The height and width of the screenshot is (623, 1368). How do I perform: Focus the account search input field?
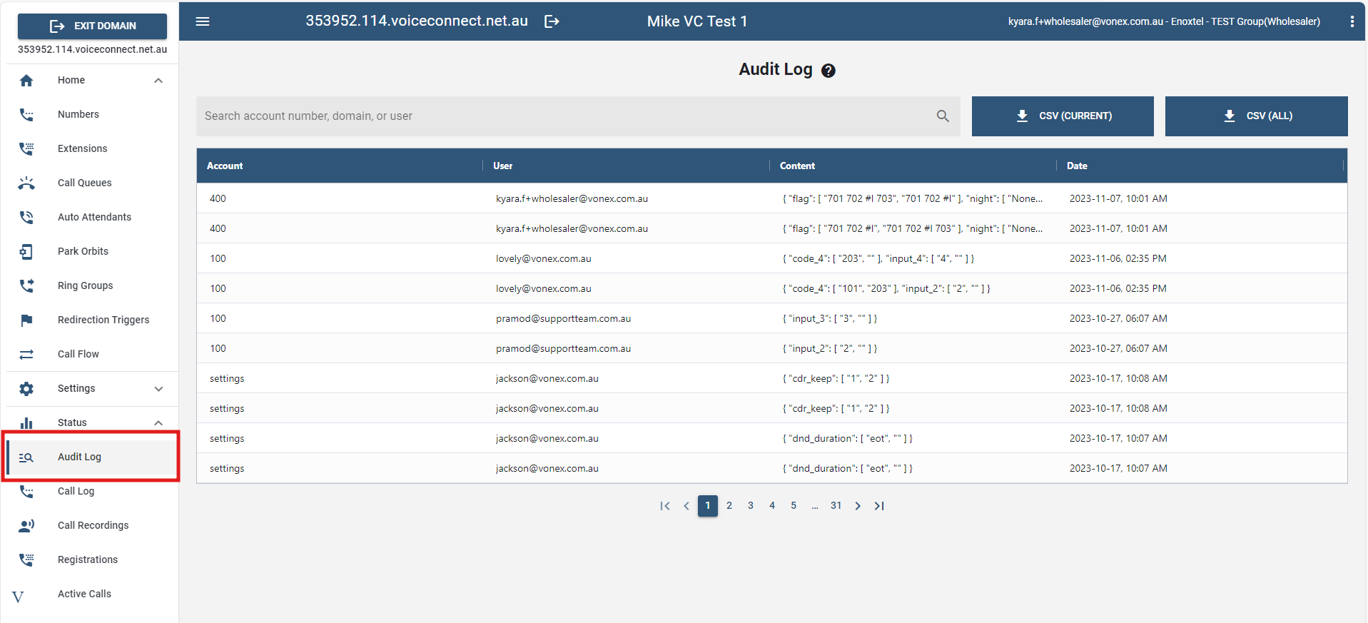coord(564,116)
